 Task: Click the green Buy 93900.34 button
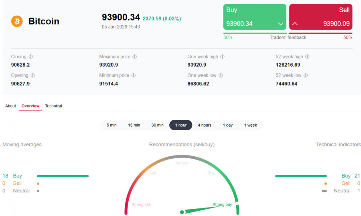(255, 17)
